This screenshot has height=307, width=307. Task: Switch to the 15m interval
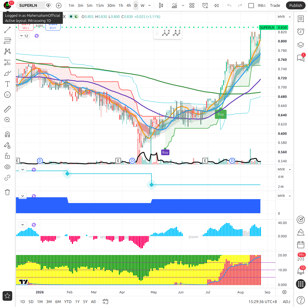click(100, 5)
